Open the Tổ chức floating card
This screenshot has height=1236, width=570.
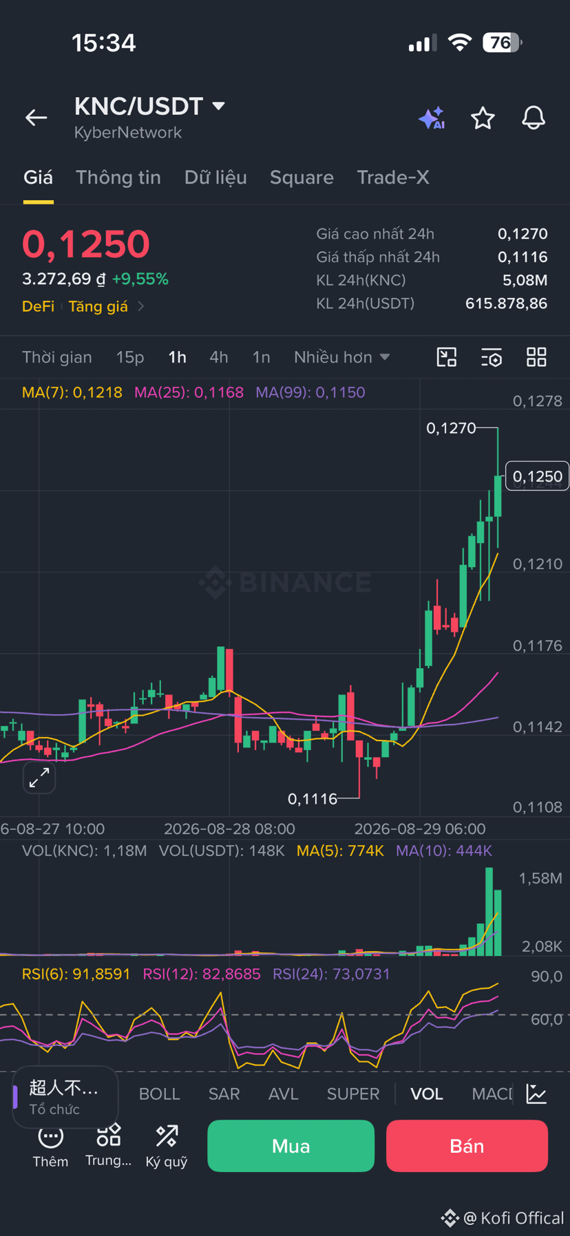point(65,1097)
